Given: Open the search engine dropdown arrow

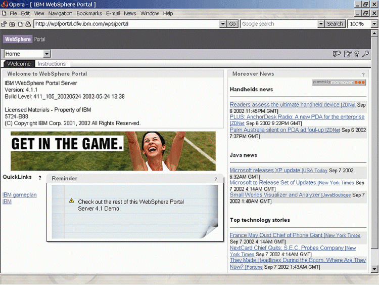Looking at the screenshot, I should (x=321, y=24).
